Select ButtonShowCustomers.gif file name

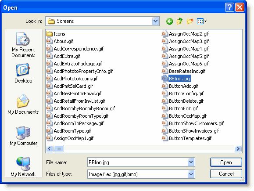tap(197, 123)
